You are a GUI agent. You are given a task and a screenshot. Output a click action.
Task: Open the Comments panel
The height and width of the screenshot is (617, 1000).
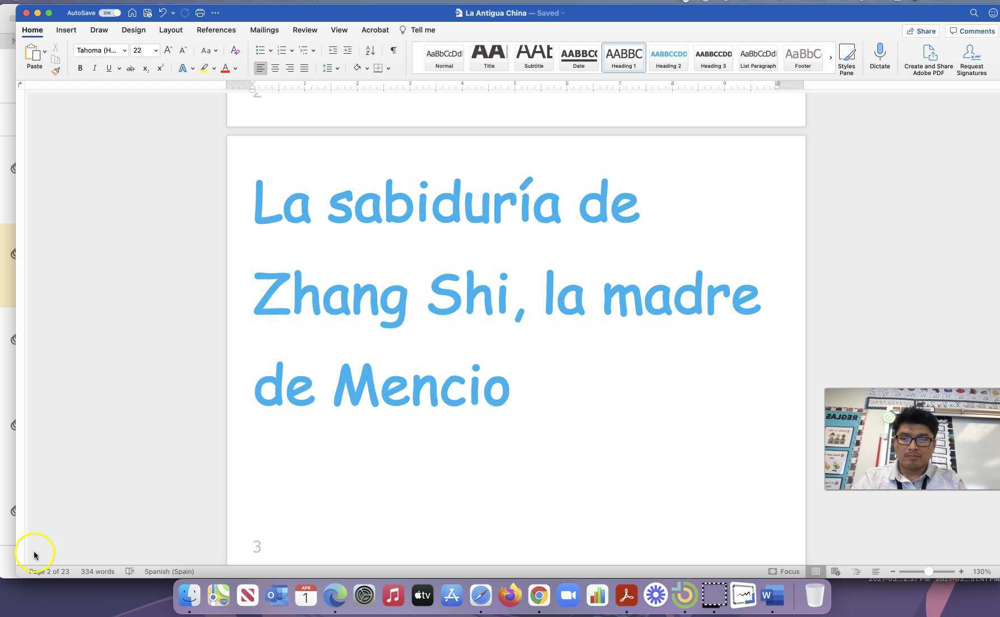coord(973,31)
